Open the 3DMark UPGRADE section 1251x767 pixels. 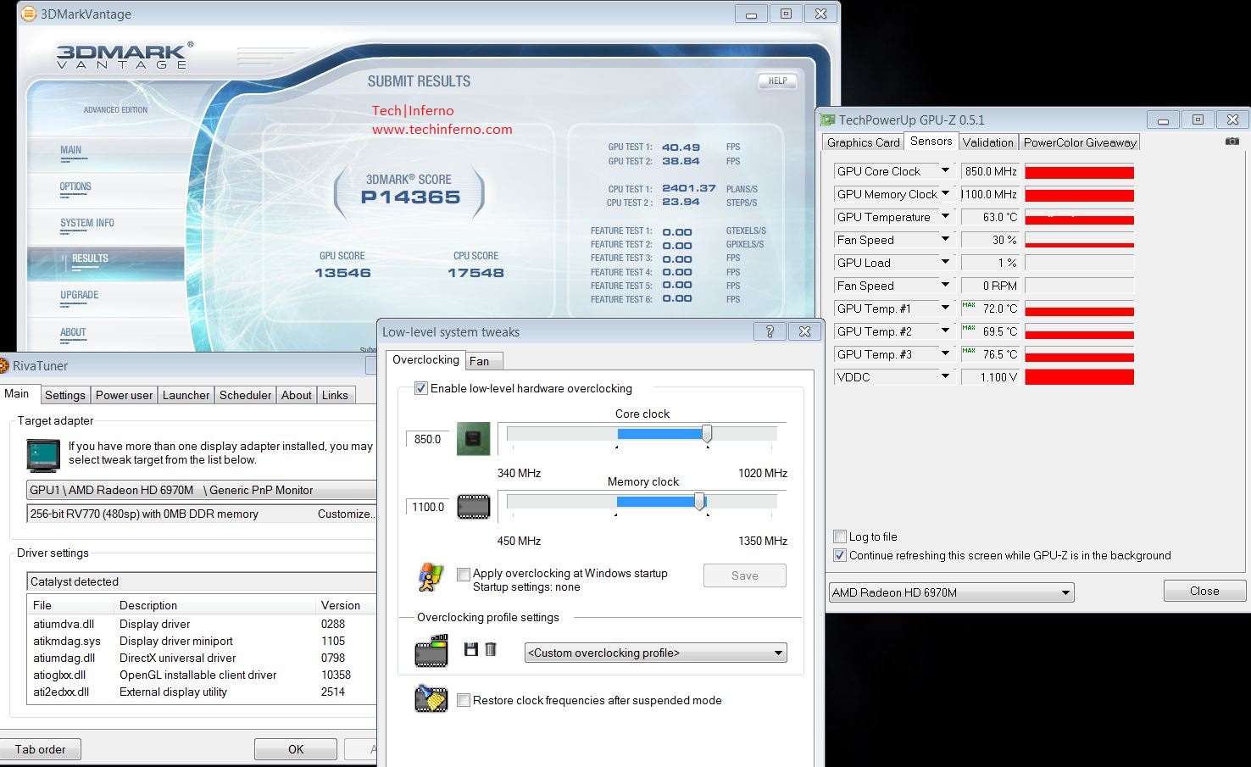tap(80, 295)
